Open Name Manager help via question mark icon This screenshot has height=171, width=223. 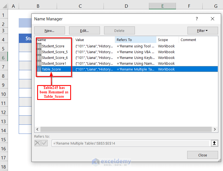tap(197, 19)
